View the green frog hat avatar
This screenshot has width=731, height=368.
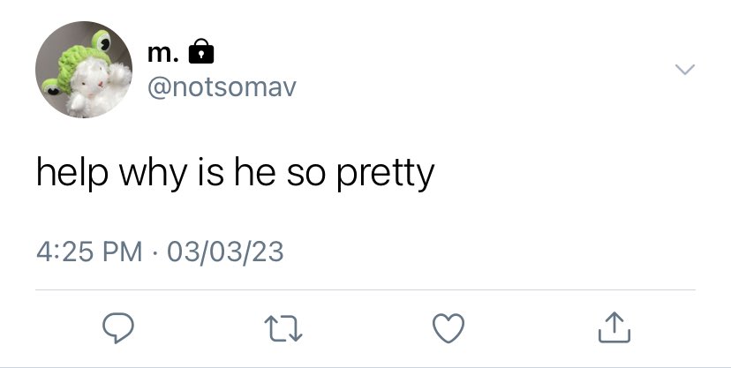pos(84,70)
